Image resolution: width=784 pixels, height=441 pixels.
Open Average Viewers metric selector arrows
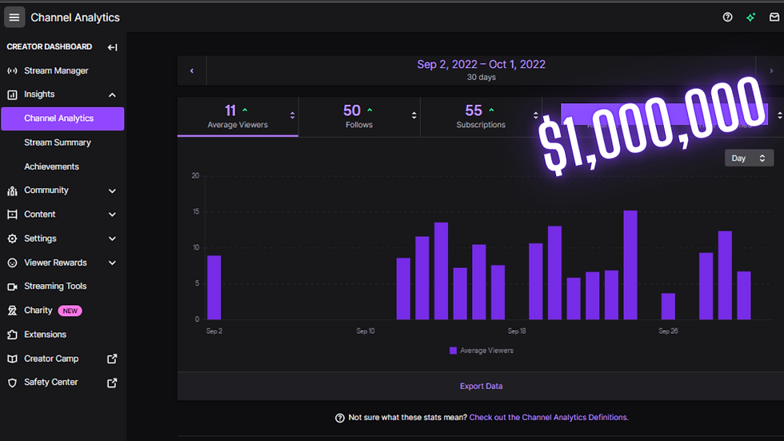click(292, 115)
